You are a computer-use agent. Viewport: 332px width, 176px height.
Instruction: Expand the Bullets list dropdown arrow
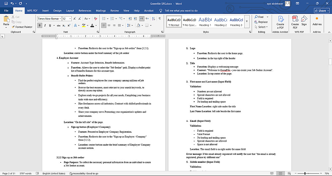coord(108,19)
